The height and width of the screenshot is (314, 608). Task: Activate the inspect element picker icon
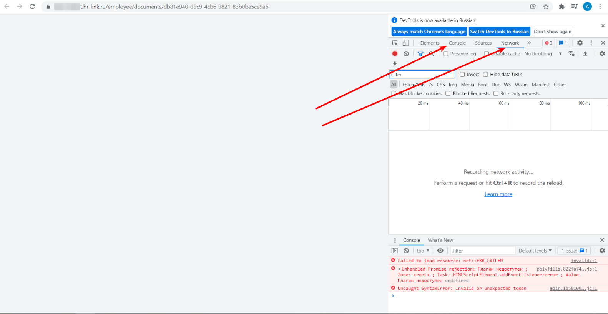(x=395, y=43)
